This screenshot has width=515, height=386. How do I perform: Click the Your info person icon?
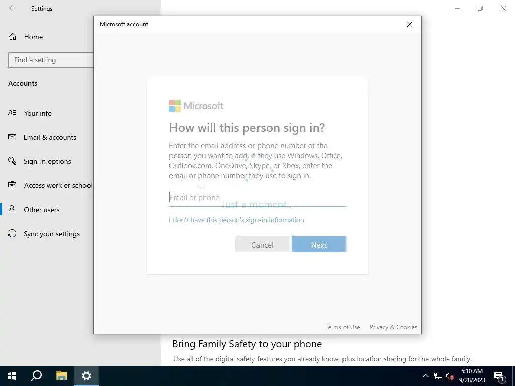12,113
